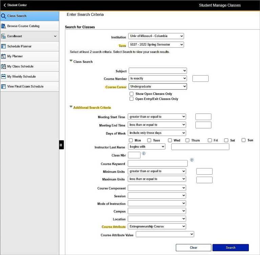Tick the Fri day checkbox

[210, 140]
